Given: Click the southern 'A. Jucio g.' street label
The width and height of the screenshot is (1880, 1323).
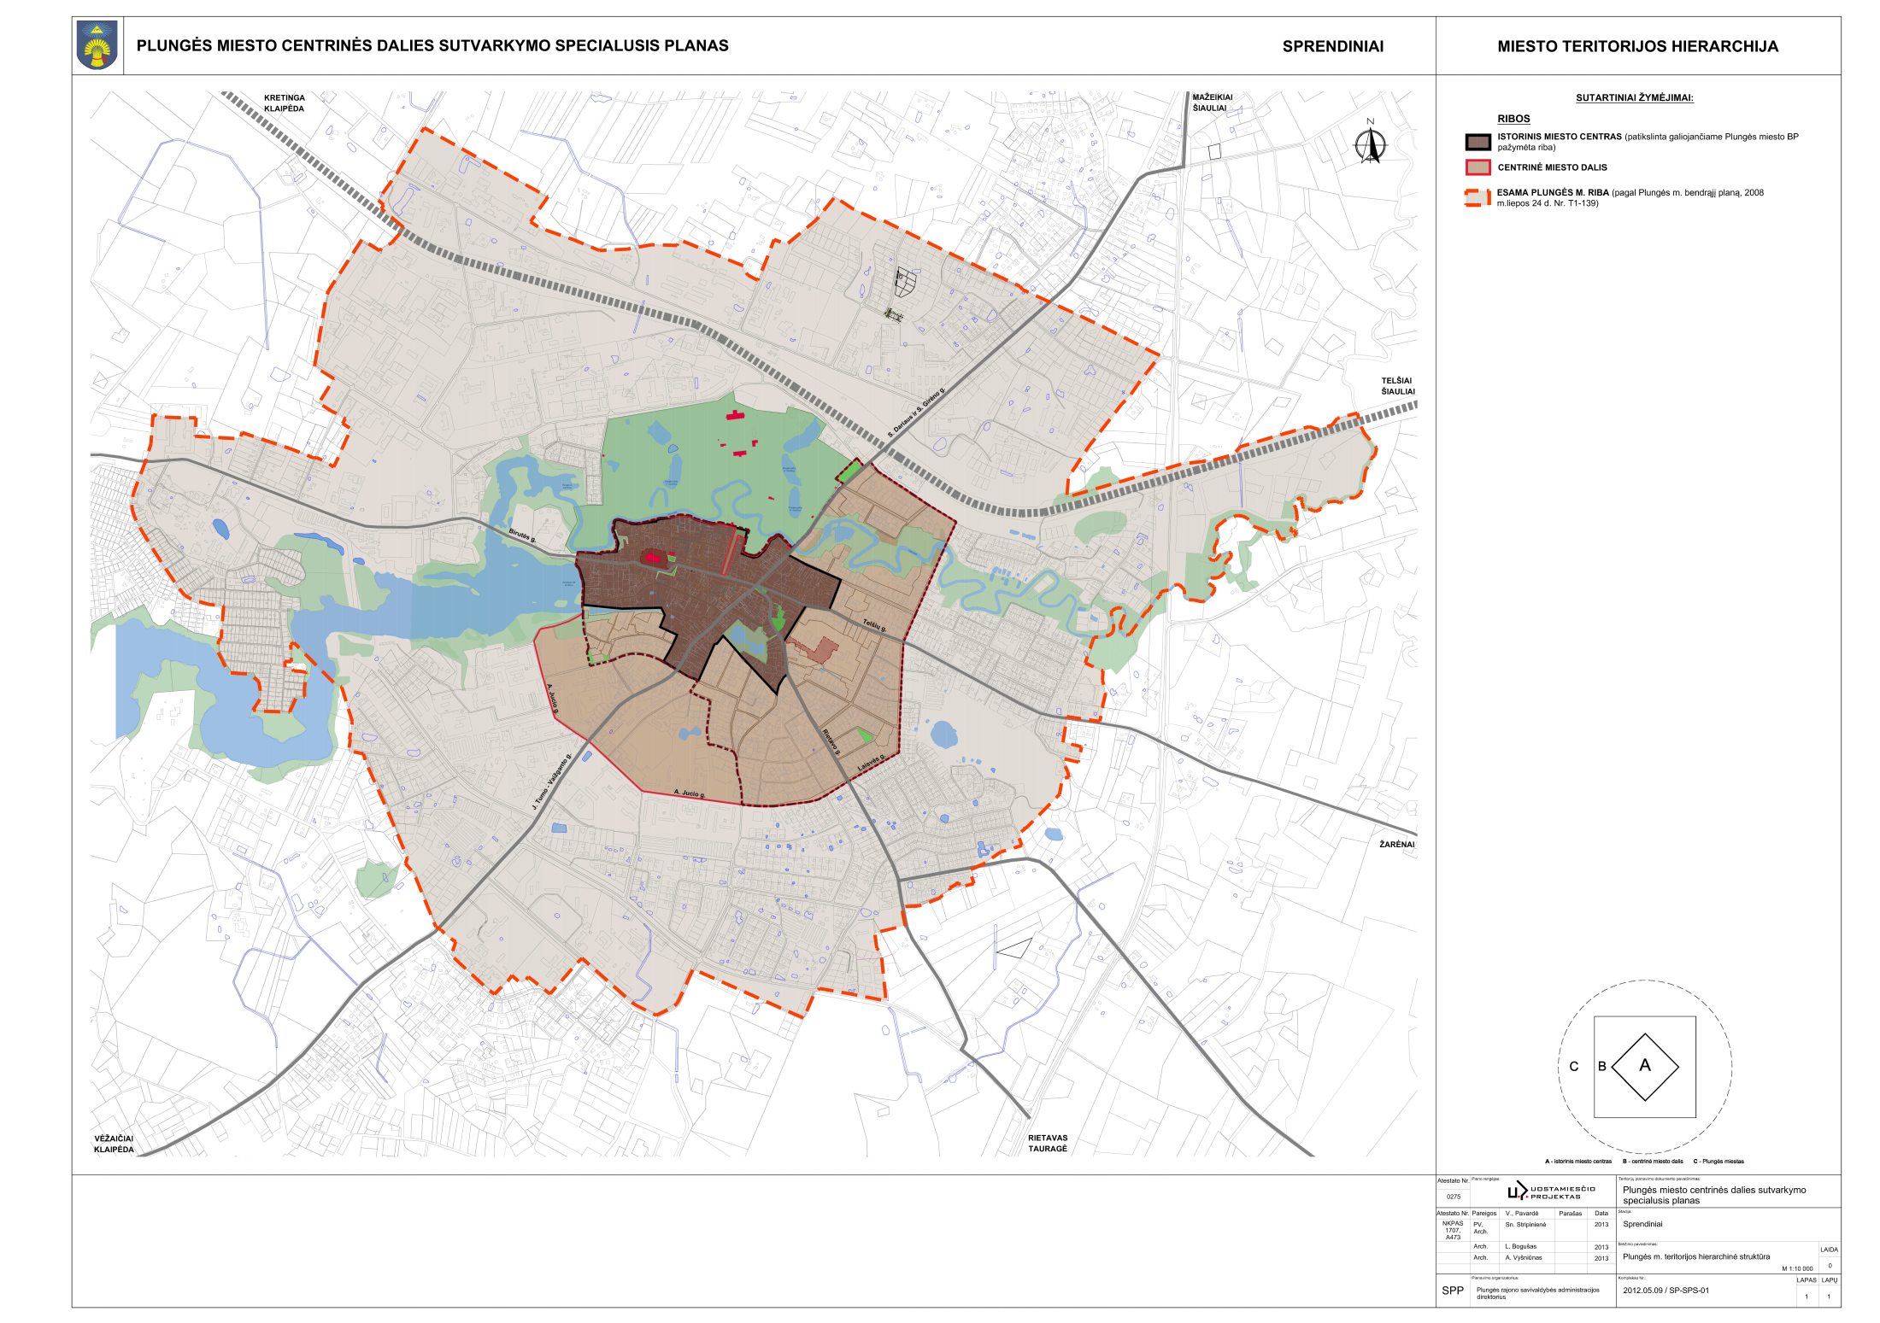Looking at the screenshot, I should (x=689, y=793).
